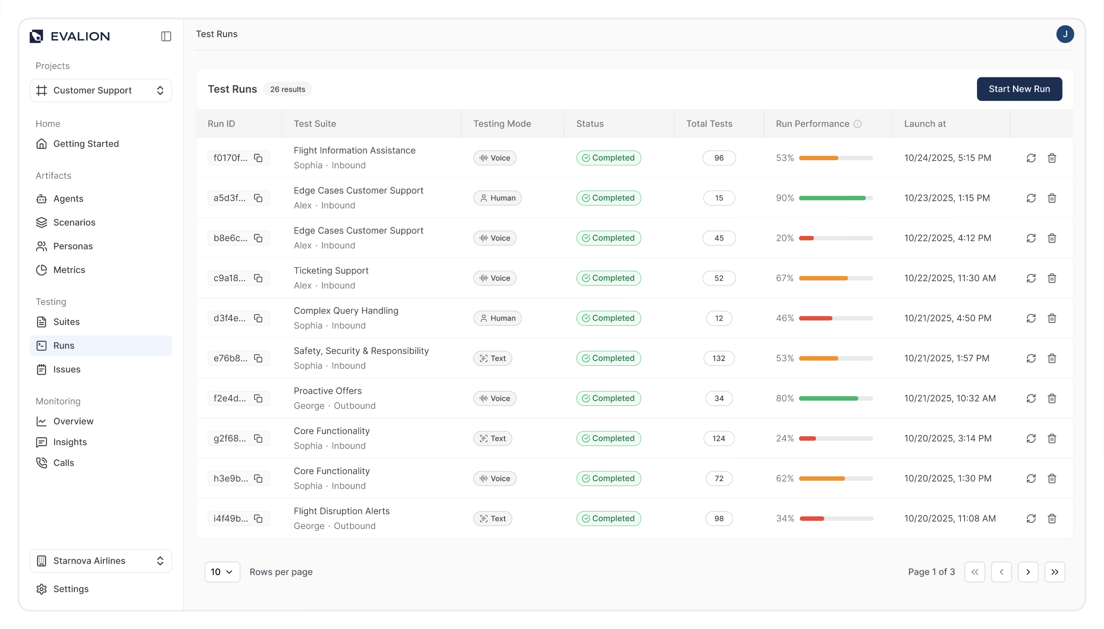Viewport: 1104px width, 629px height.
Task: Rerun the Flight Information Assistance test run
Action: point(1031,158)
